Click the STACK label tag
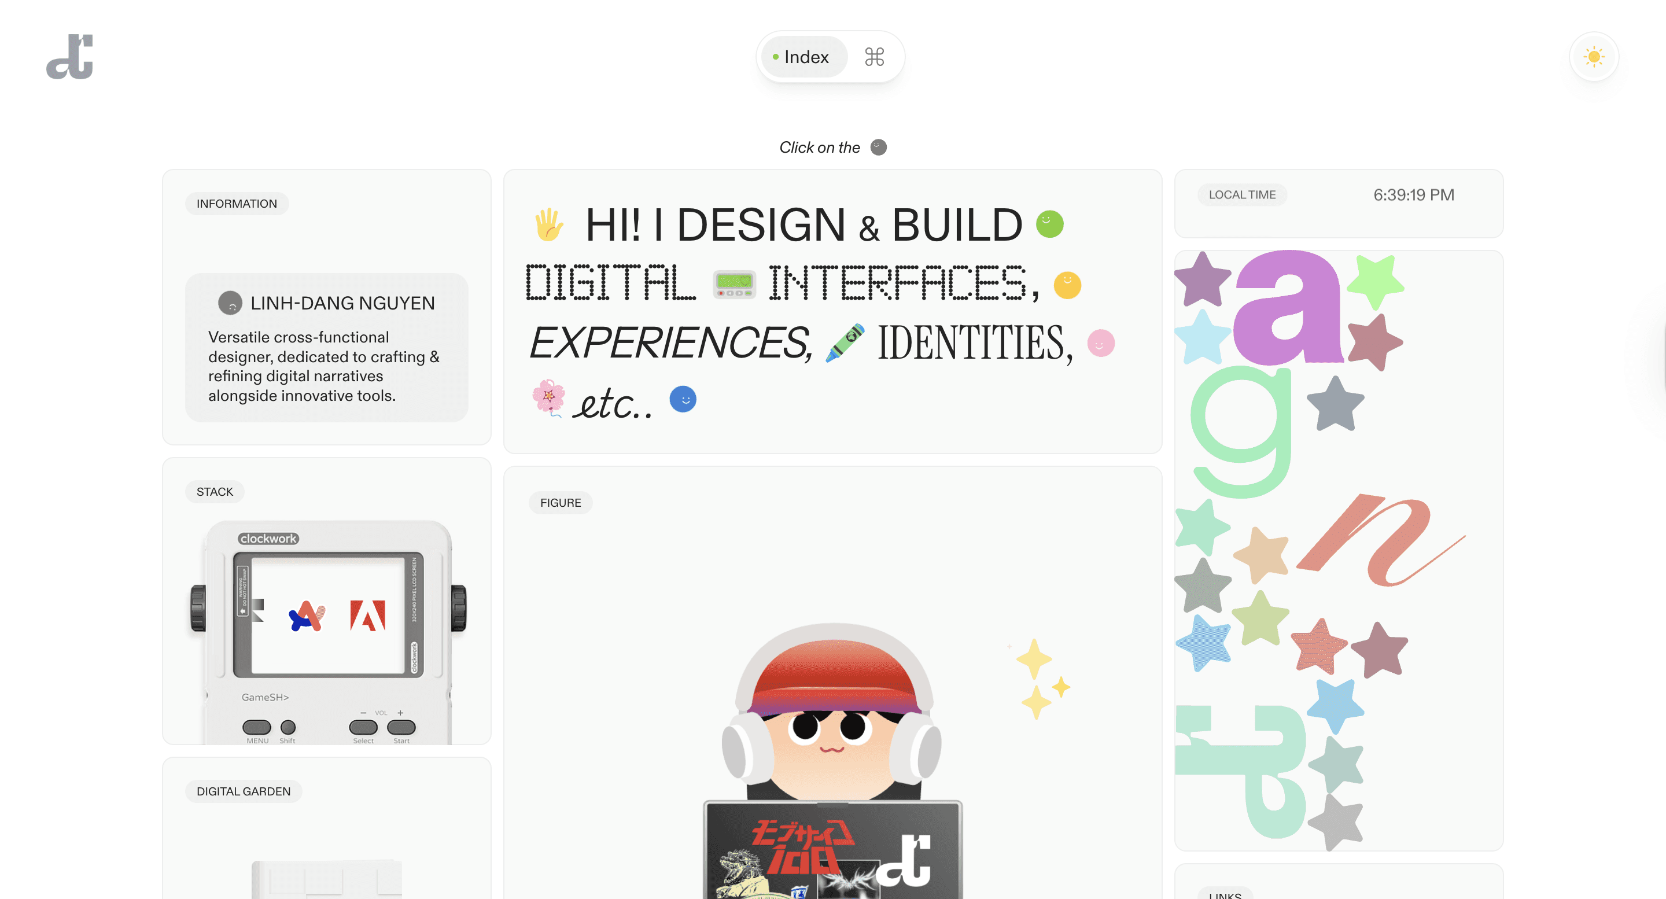This screenshot has width=1666, height=899. tap(215, 492)
